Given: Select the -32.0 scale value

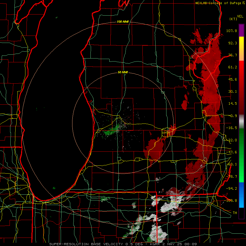Looking at the screenshot, I should click(x=232, y=140).
